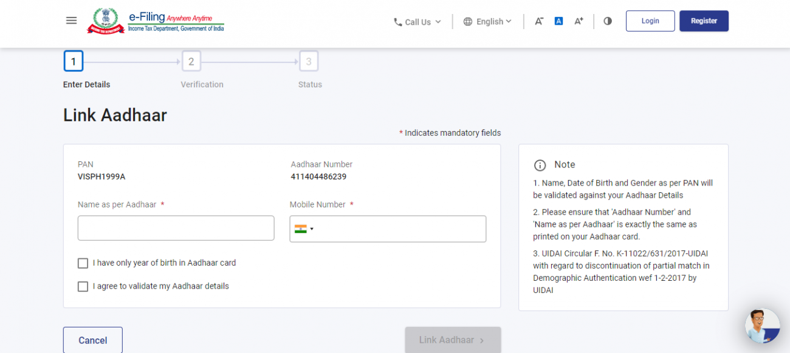Open the hamburger navigation menu
The width and height of the screenshot is (790, 353).
pyautogui.click(x=71, y=21)
